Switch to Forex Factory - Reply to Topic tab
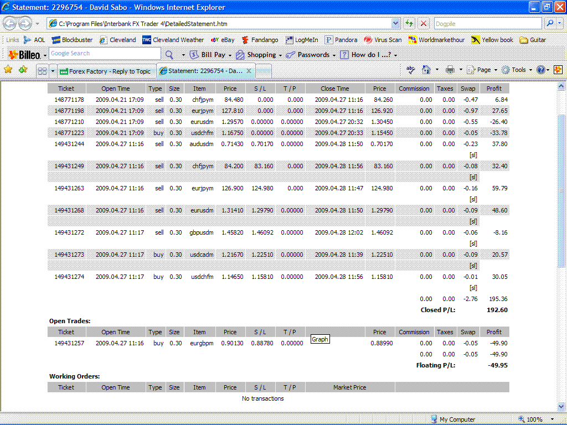Viewport: 567px width, 425px height. [x=106, y=71]
